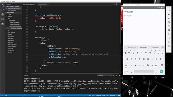
Task: Expand the __tests__ folder
Action: click(x=9, y=15)
